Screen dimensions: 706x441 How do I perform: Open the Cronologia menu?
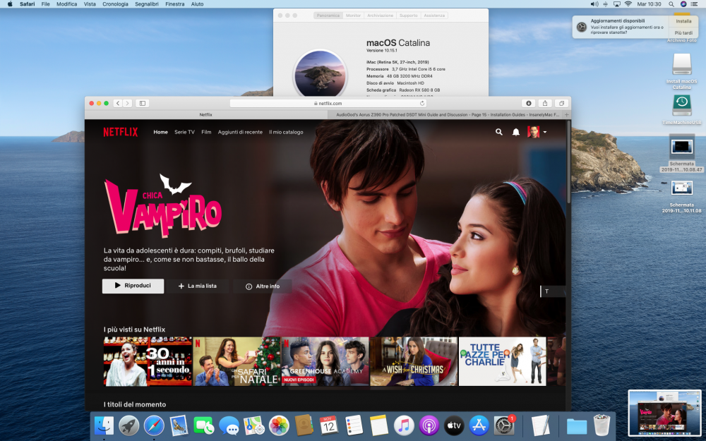click(115, 4)
